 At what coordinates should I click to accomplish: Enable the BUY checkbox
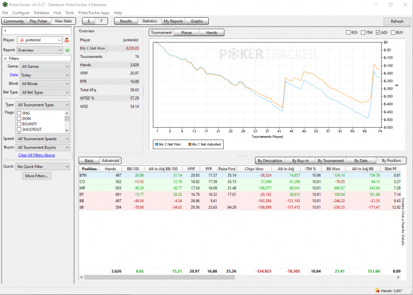pyautogui.click(x=393, y=33)
